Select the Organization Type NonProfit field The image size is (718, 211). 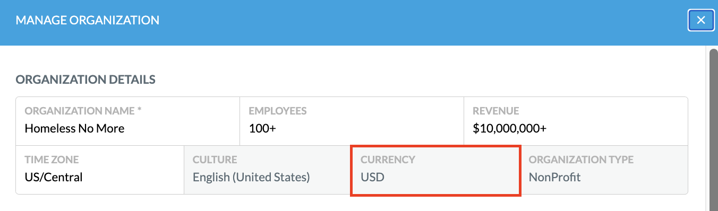tap(604, 170)
